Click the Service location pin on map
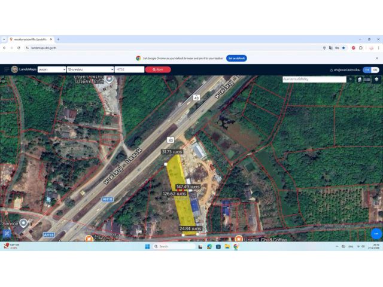The width and height of the screenshot is (383, 287). [x=23, y=223]
